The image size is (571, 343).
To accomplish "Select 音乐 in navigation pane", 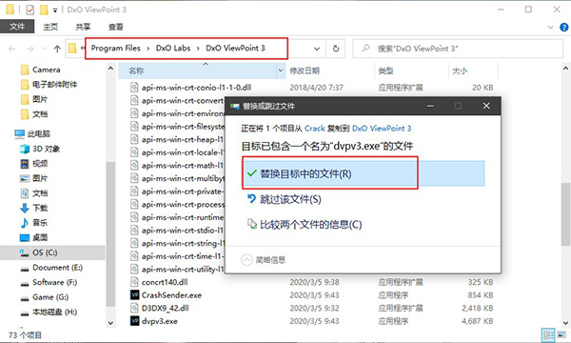I will point(40,223).
